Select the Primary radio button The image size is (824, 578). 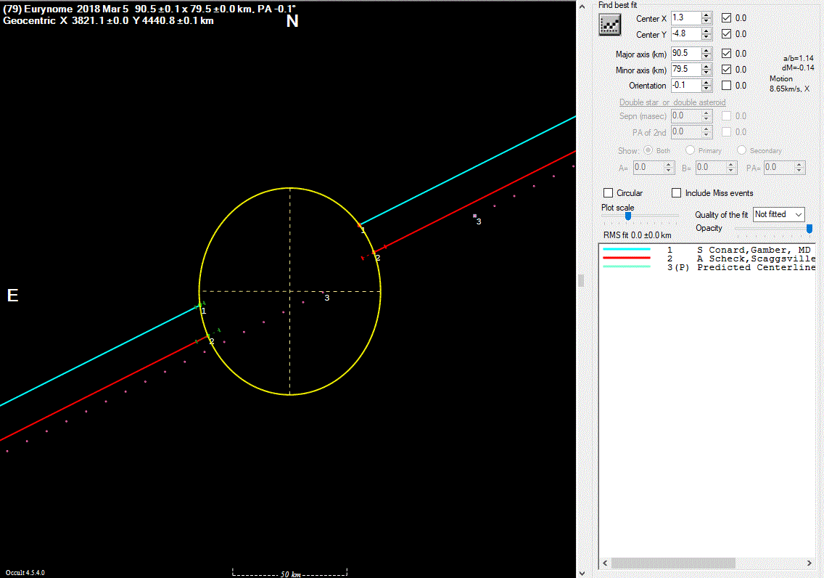coord(690,150)
